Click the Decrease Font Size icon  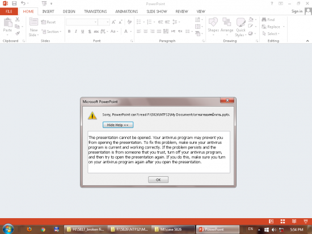pos(120,22)
